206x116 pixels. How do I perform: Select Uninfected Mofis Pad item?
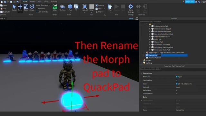pos(162,50)
